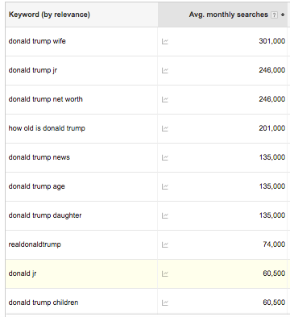The width and height of the screenshot is (290, 317).
Task: Click 60,500 value in donald jr row
Action: (274, 273)
